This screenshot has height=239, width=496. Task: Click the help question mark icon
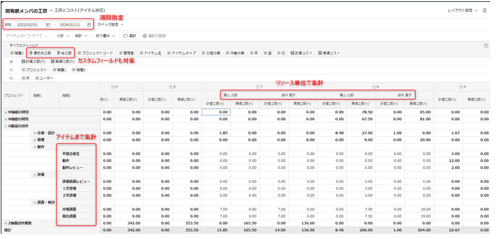pyautogui.click(x=486, y=46)
